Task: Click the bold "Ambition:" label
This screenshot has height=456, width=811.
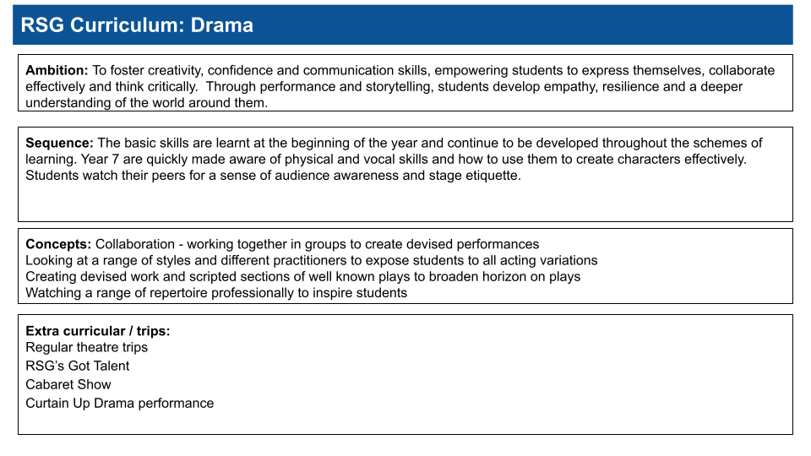Action: coord(57,70)
